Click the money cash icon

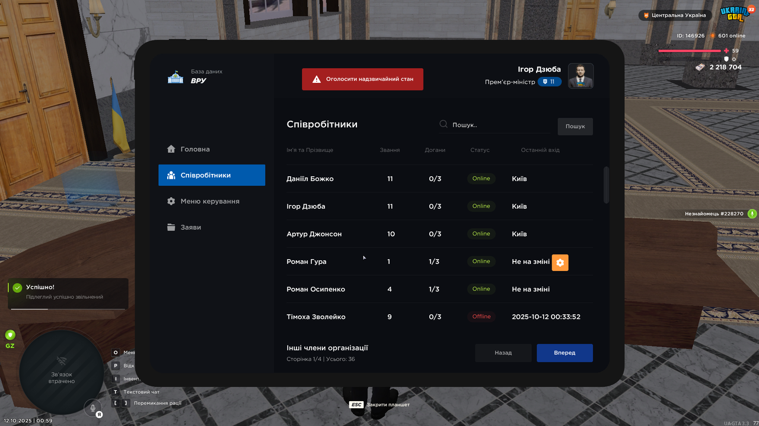pos(701,67)
